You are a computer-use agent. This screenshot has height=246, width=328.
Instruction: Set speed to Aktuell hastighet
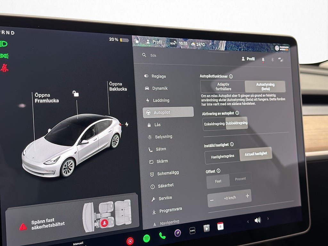coord(256,154)
